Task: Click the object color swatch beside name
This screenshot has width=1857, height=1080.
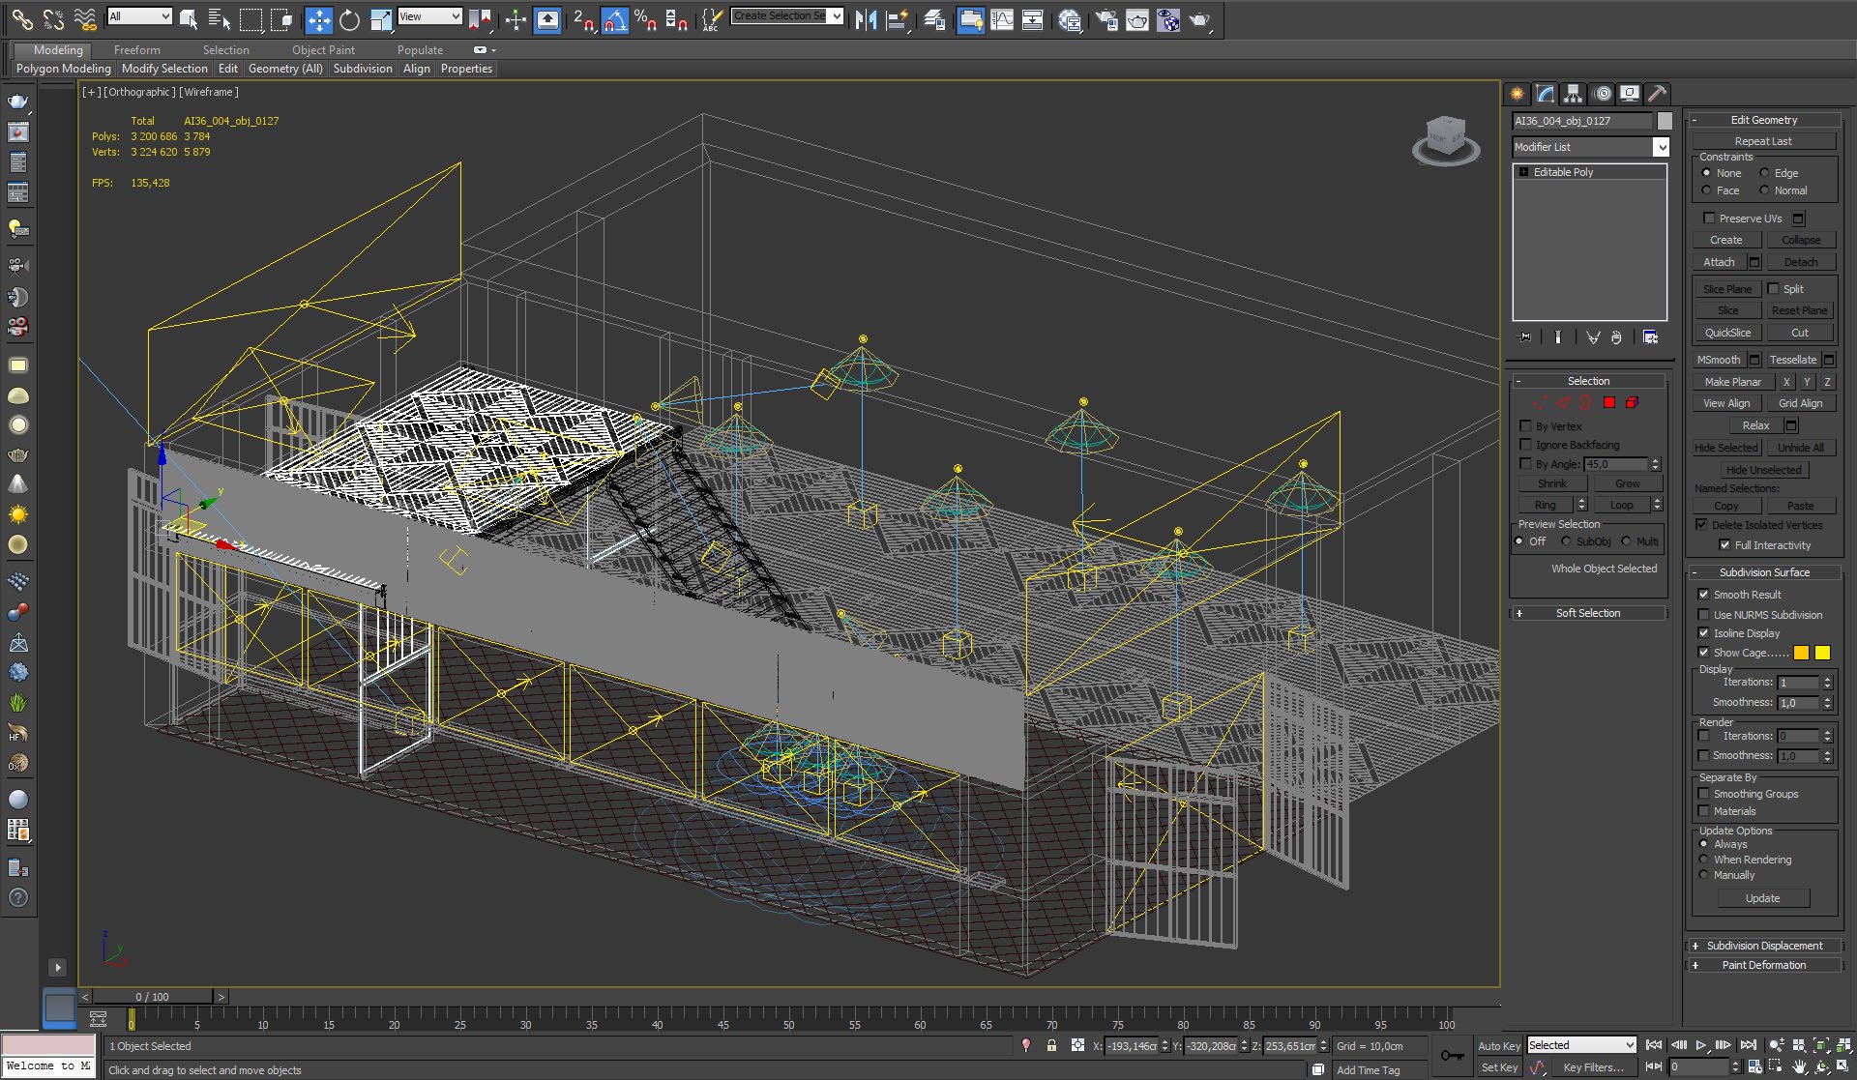Action: (1665, 121)
